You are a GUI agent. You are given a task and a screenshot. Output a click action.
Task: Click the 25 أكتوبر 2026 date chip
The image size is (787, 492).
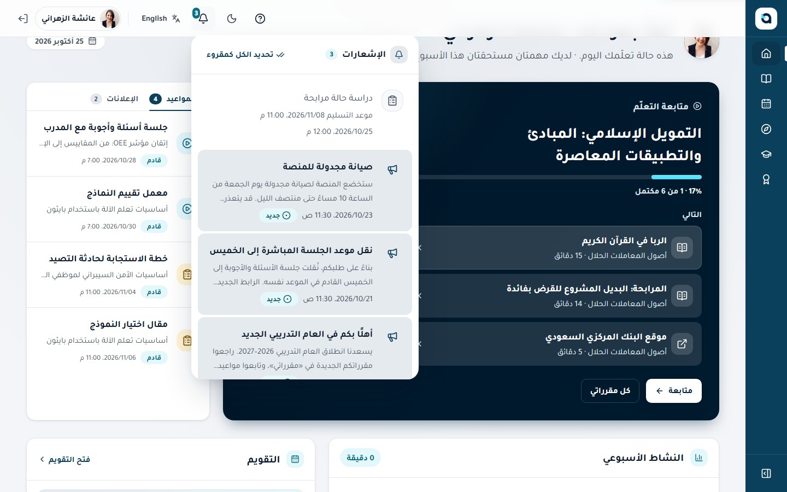point(66,41)
